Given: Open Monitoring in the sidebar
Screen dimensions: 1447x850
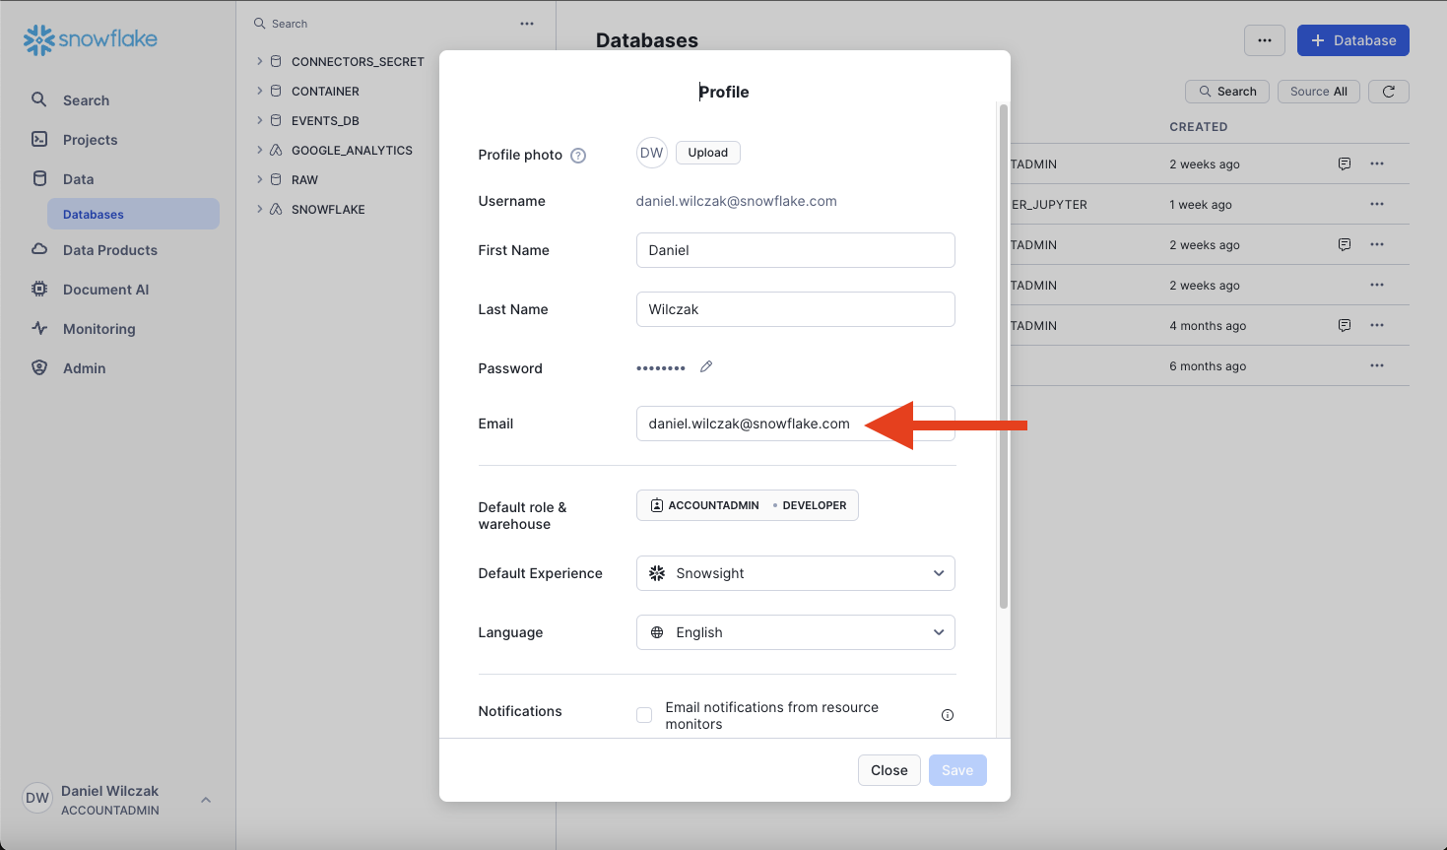Looking at the screenshot, I should pyautogui.click(x=99, y=329).
